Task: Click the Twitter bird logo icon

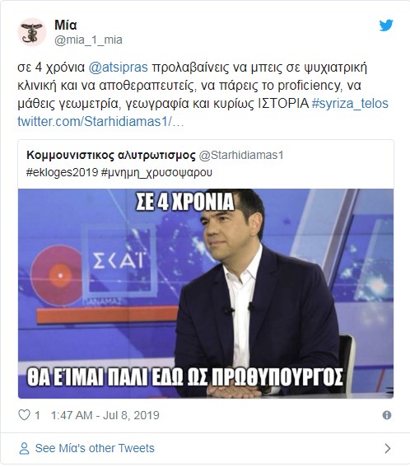Action: 386,26
